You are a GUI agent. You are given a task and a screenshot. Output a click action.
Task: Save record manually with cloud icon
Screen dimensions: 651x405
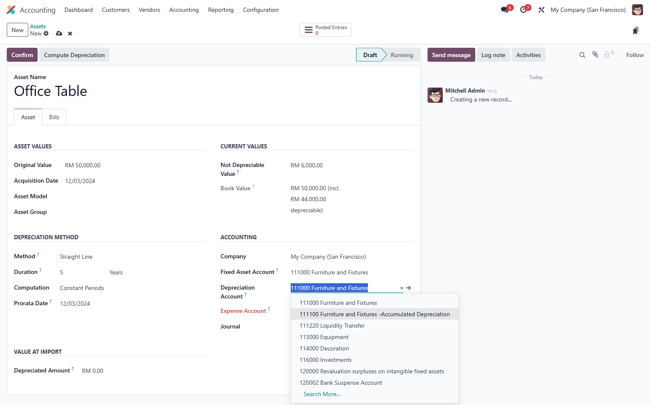[x=59, y=33]
